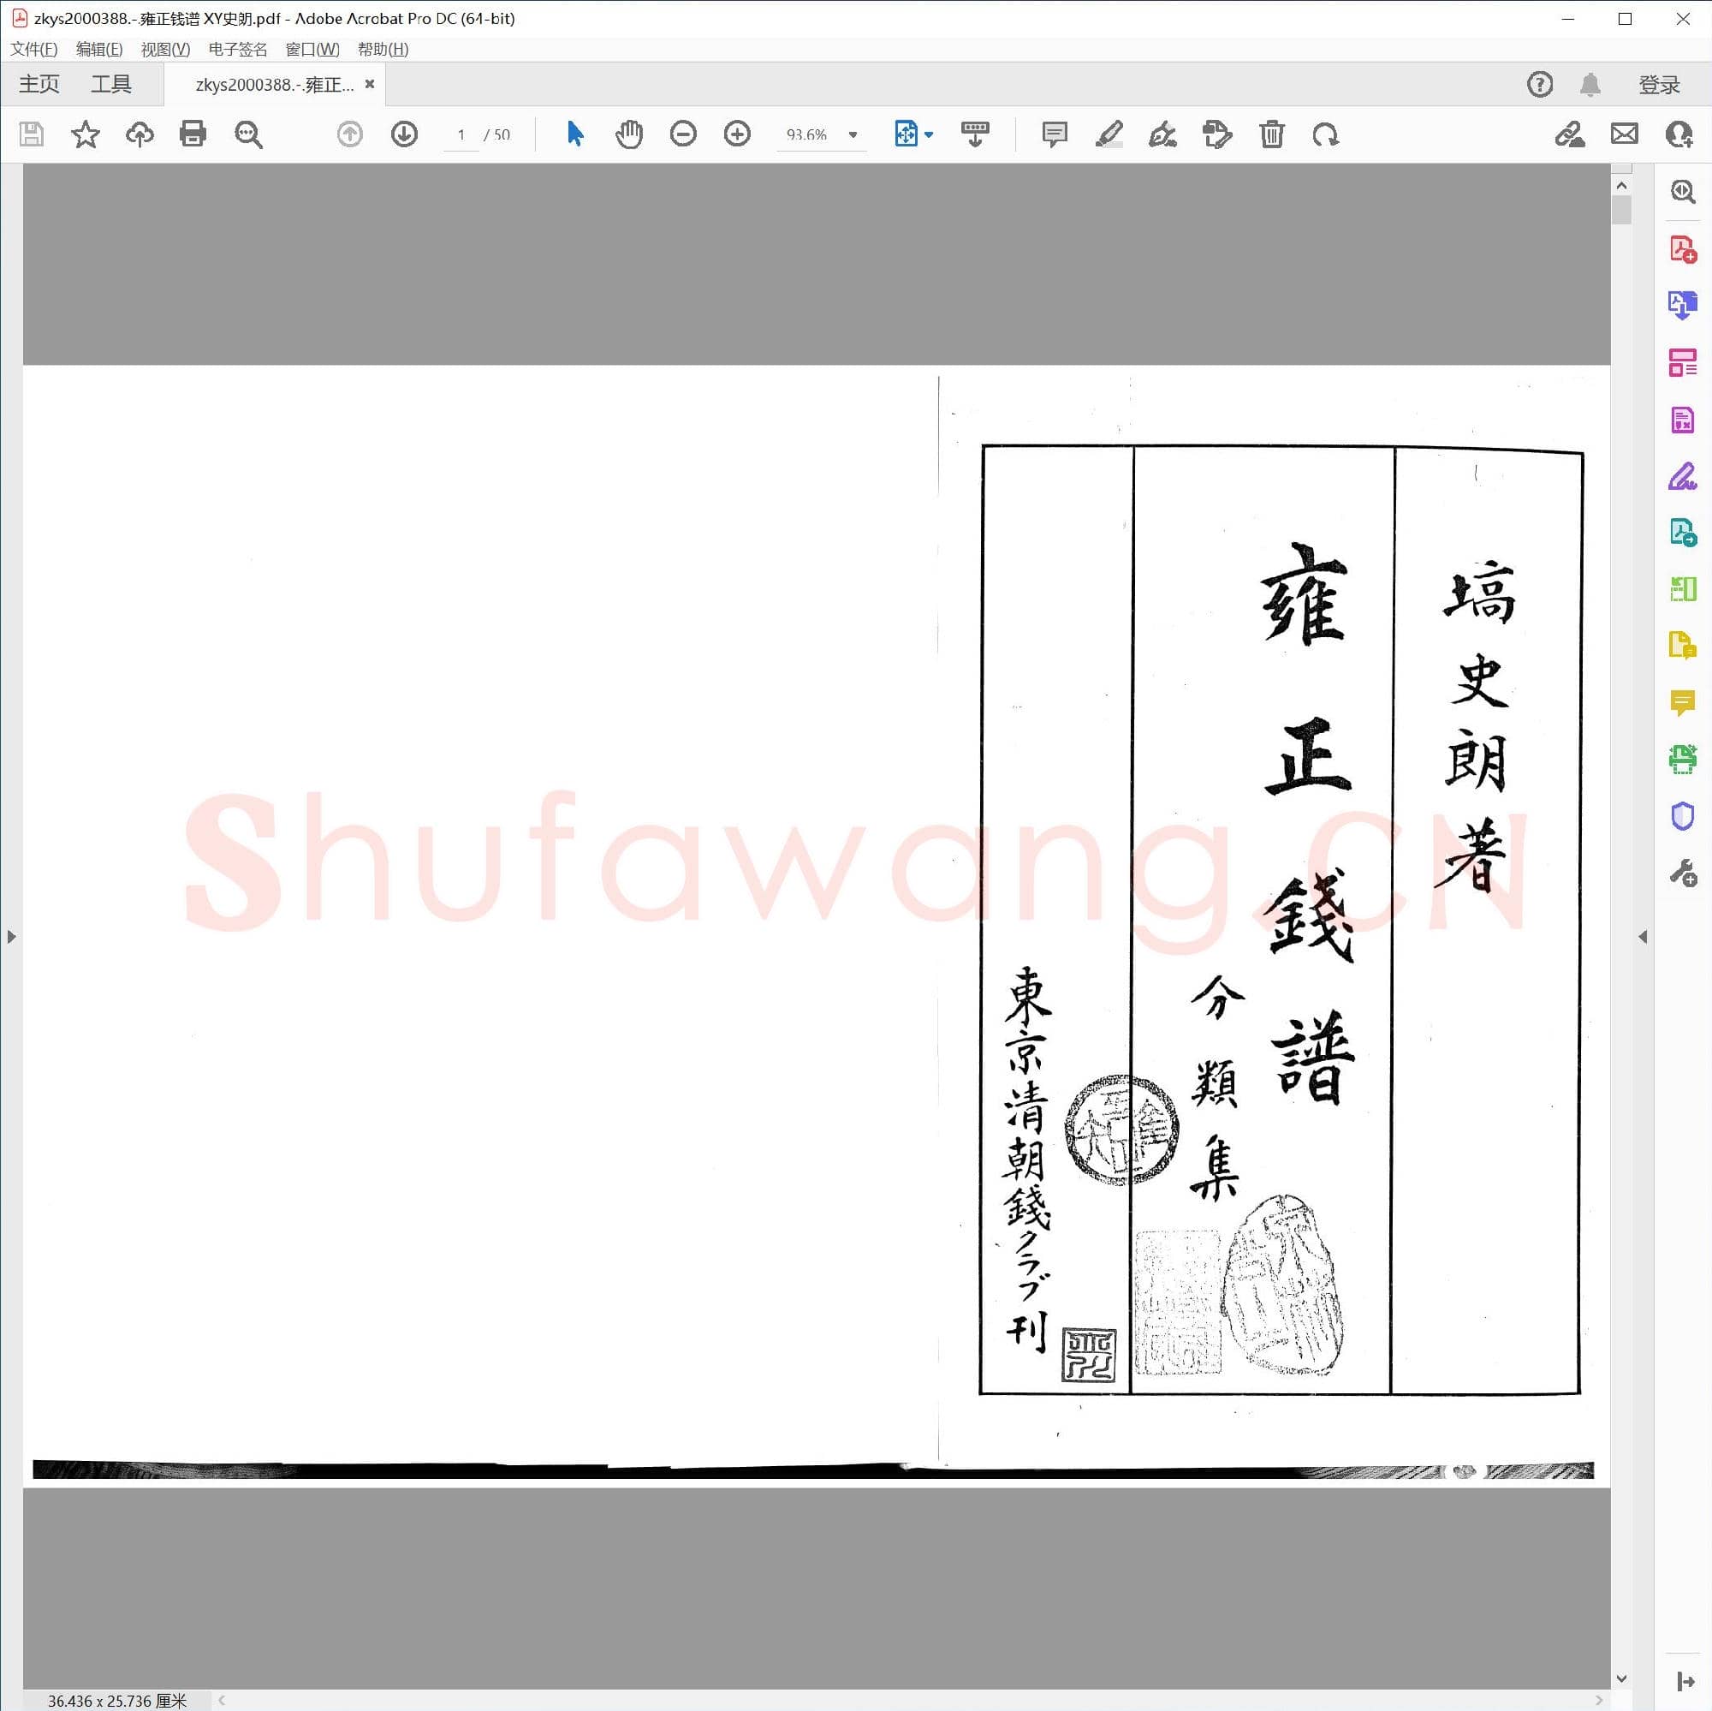Screen dimensions: 1712x1711
Task: Zoom out the document
Action: [683, 134]
